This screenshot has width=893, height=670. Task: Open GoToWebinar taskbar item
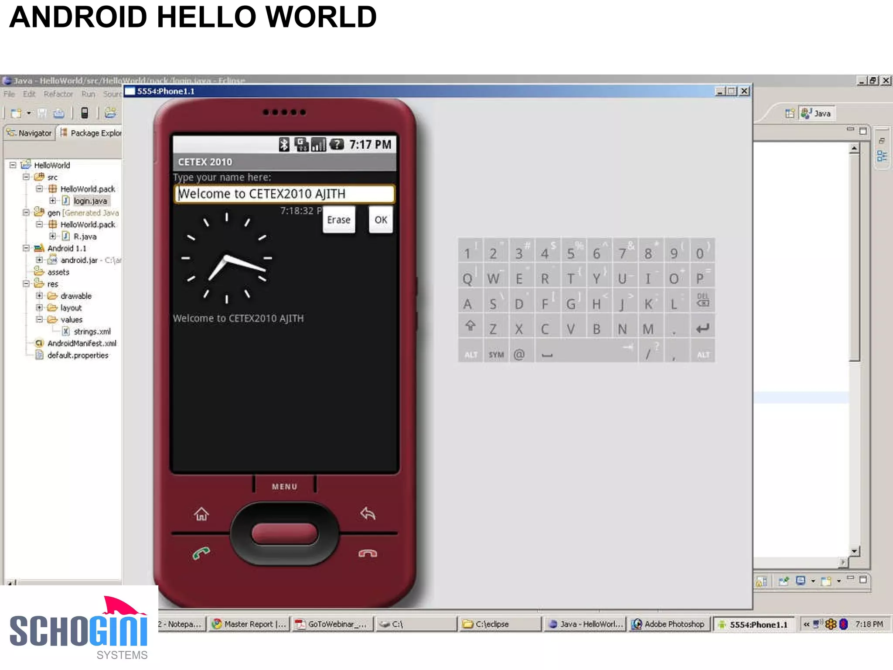click(333, 624)
